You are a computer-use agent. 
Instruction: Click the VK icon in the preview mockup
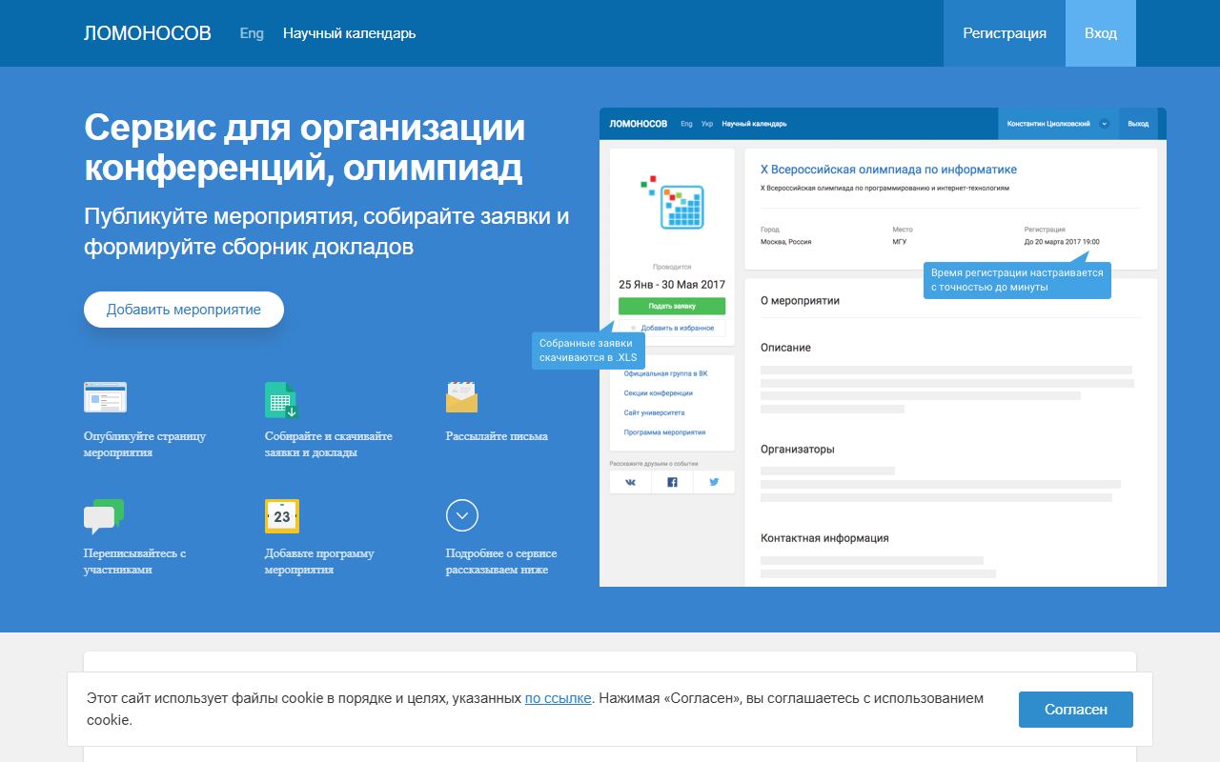click(630, 482)
